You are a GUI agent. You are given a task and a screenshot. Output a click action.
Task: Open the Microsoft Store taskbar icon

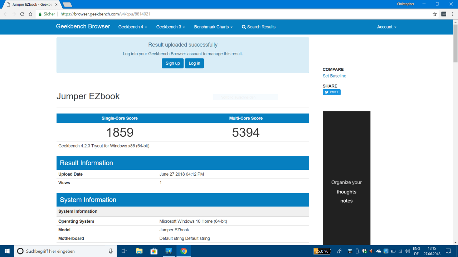(154, 251)
